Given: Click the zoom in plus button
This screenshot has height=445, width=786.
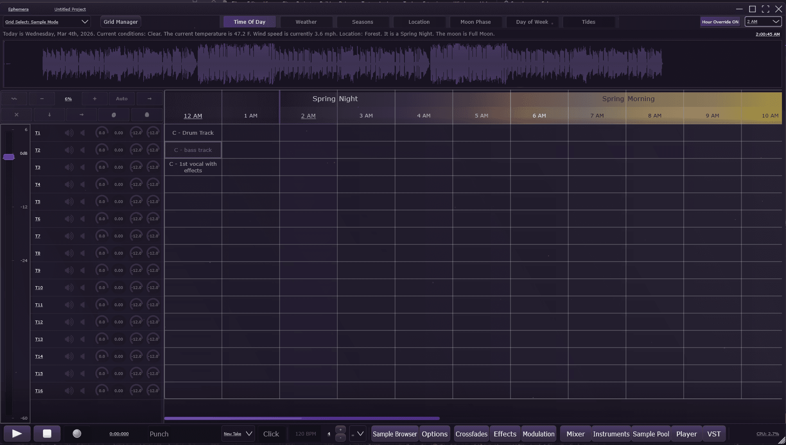Looking at the screenshot, I should [x=95, y=99].
